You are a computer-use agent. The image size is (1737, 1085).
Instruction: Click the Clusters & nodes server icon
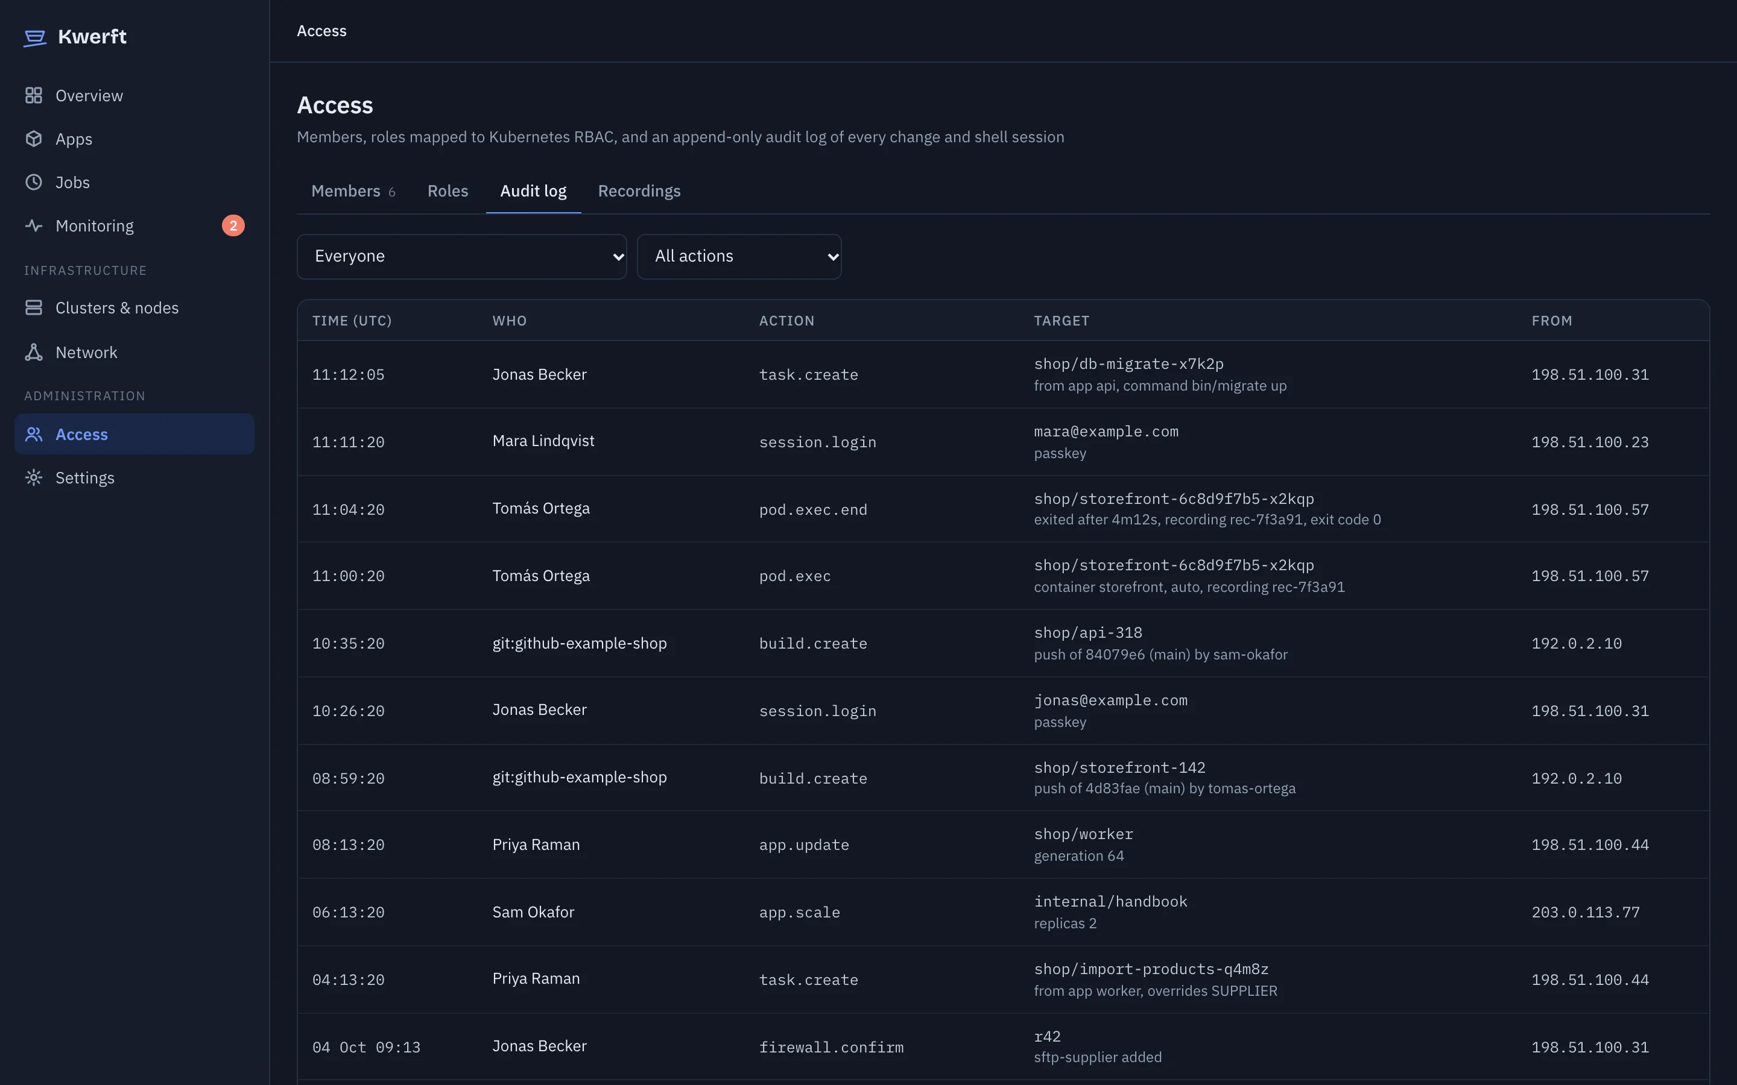[34, 308]
